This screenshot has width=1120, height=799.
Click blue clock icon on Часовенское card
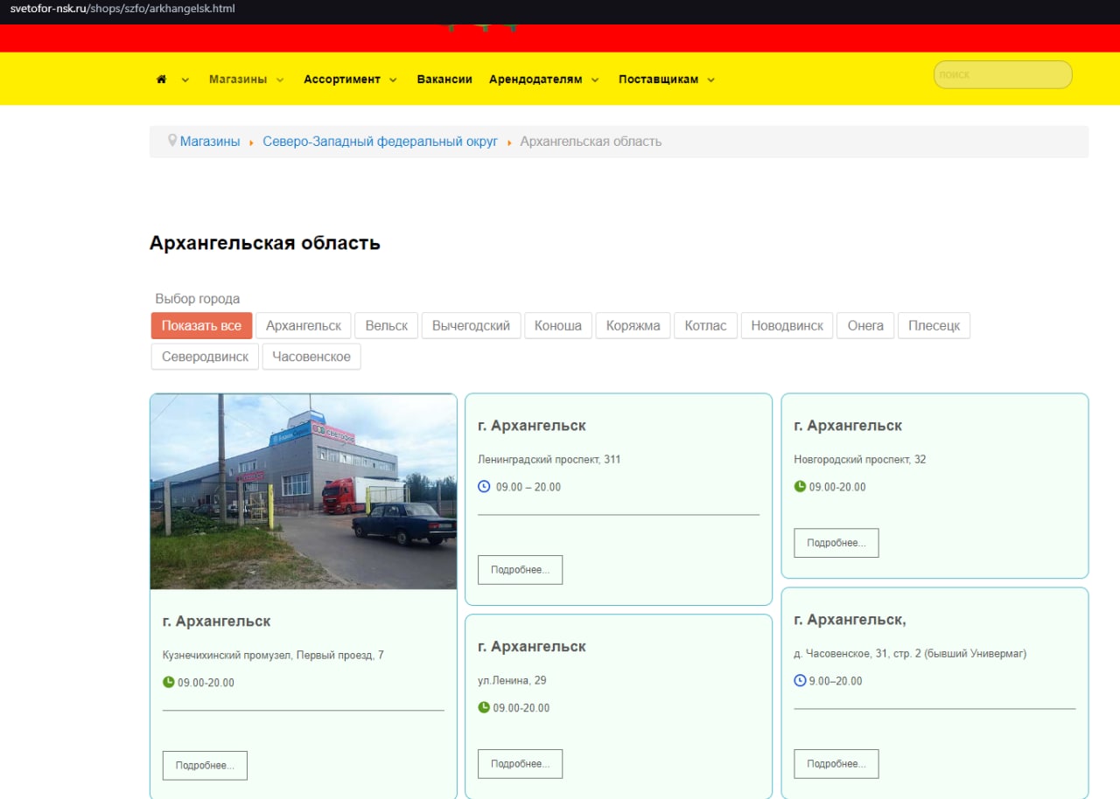click(x=800, y=680)
